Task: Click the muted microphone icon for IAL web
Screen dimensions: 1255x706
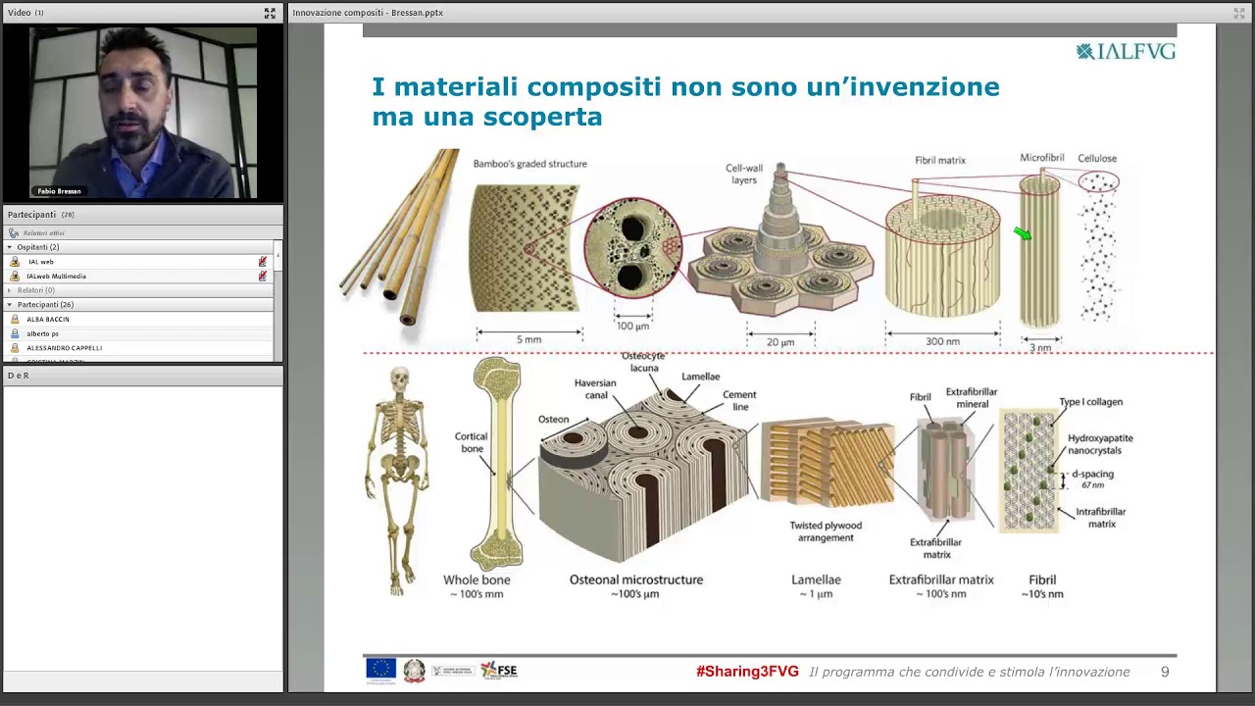Action: click(x=262, y=262)
